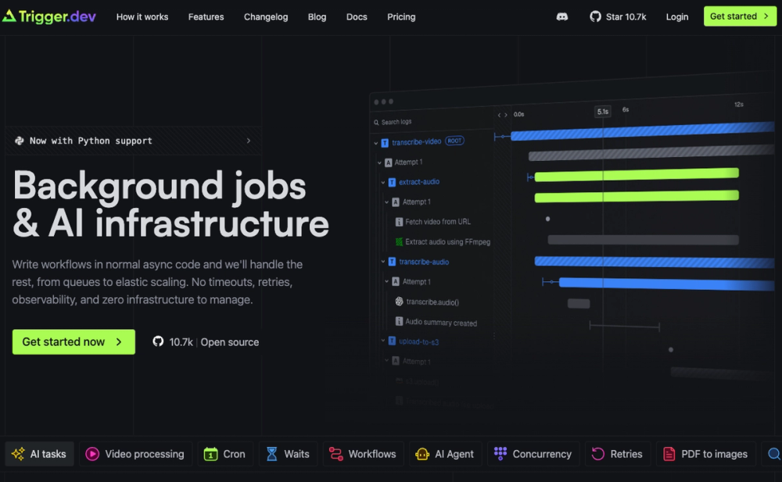This screenshot has width=782, height=482.
Task: Click the Login link
Action: pyautogui.click(x=677, y=17)
